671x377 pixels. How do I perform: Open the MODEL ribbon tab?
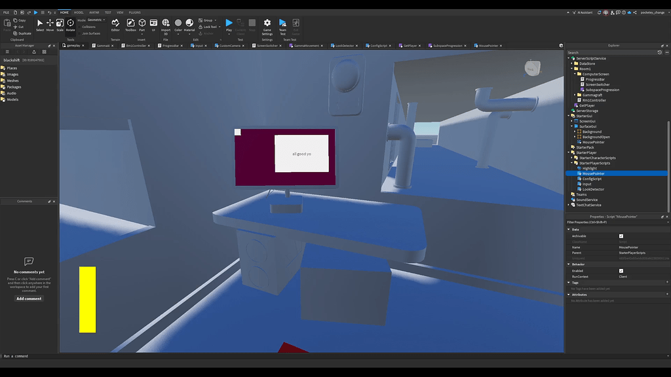(x=79, y=12)
